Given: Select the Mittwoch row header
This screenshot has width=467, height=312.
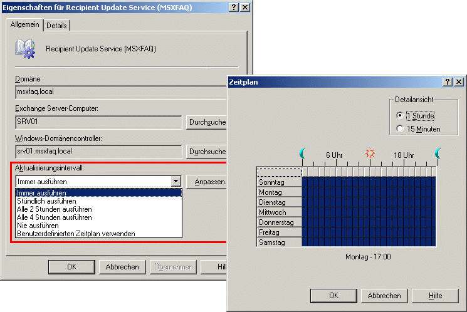Looking at the screenshot, I should (x=280, y=212).
